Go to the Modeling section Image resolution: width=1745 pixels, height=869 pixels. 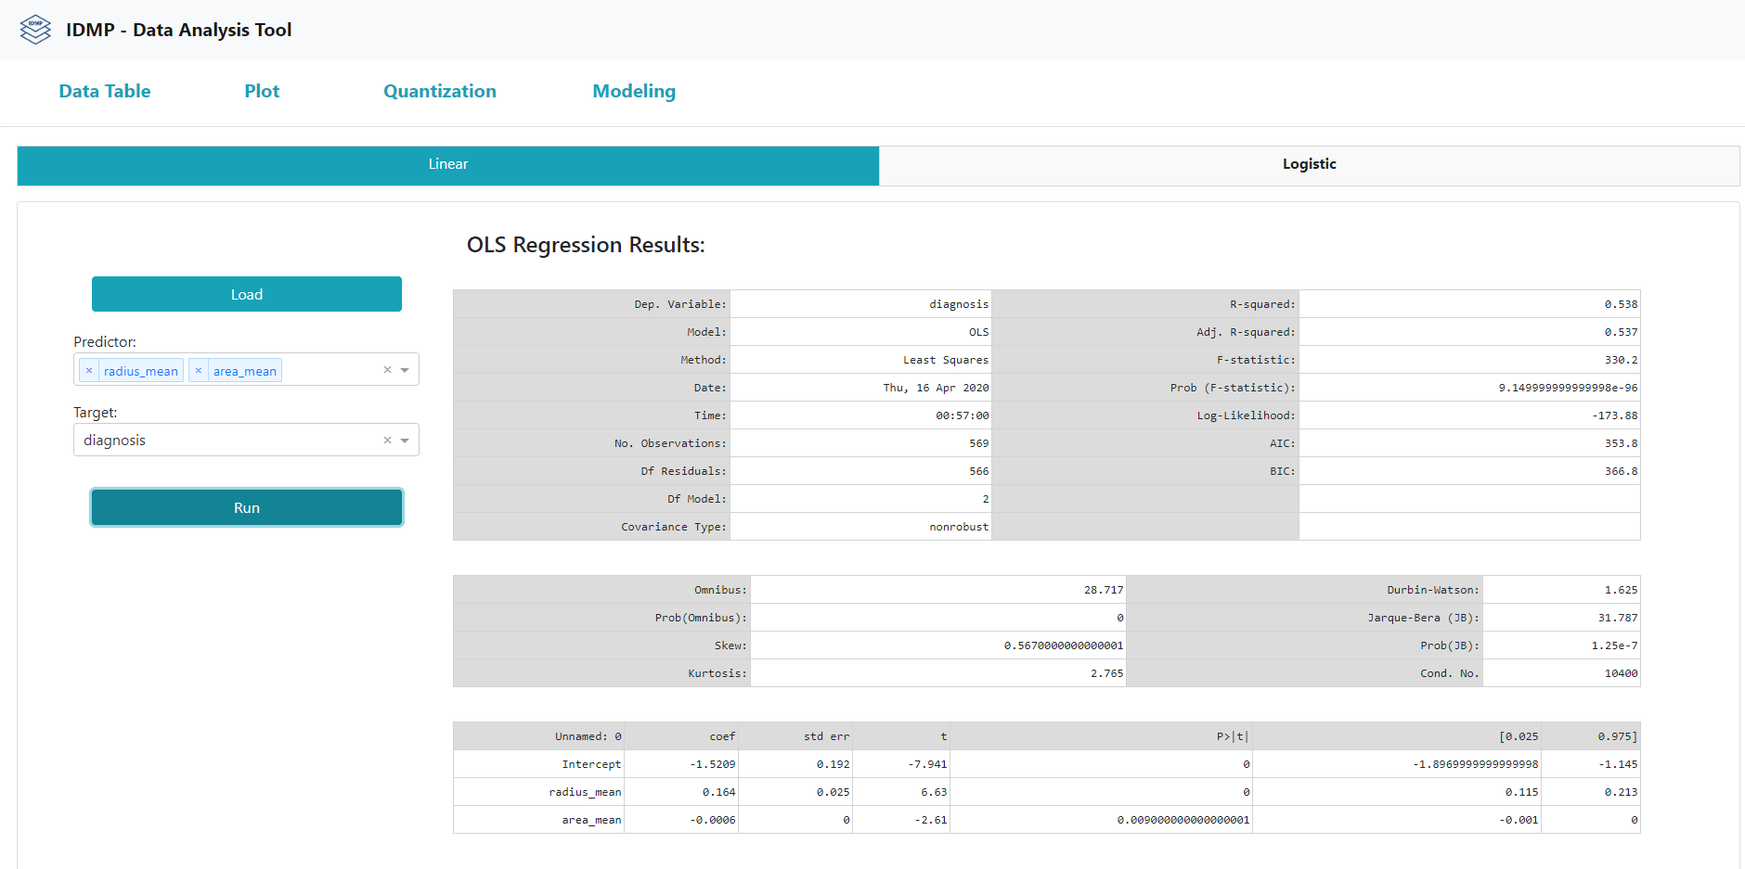pyautogui.click(x=634, y=92)
